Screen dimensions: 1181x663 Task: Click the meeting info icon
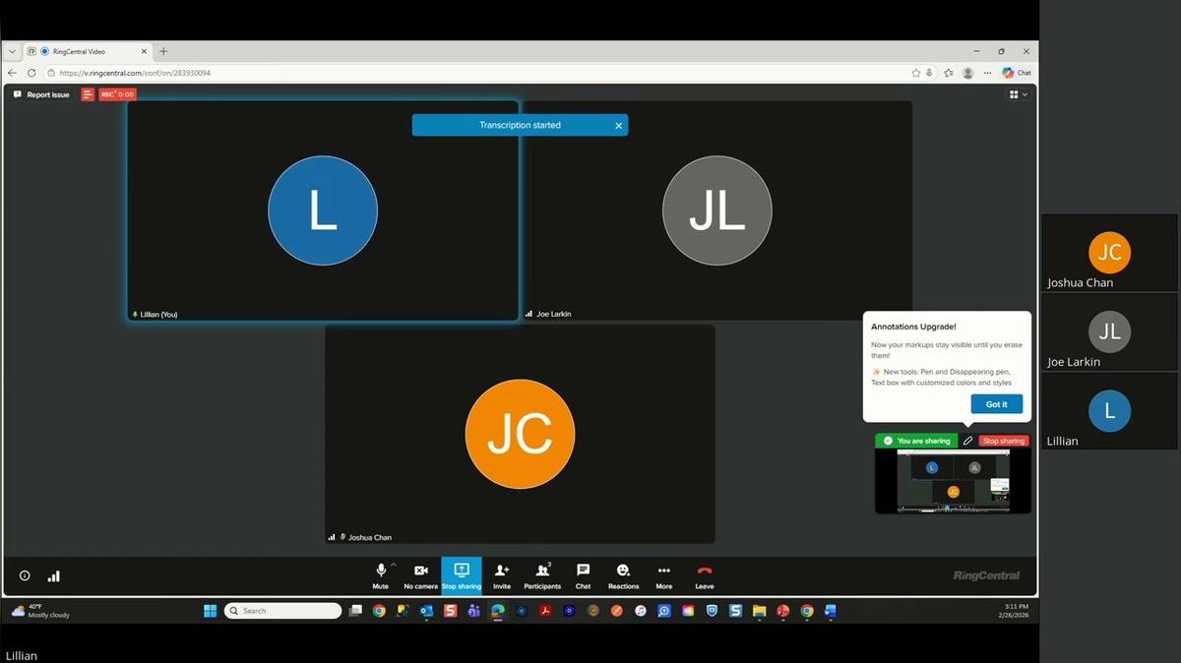coord(25,576)
